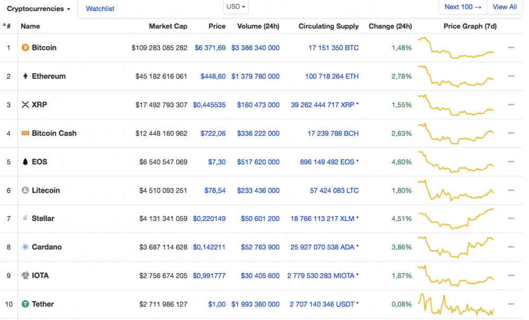Click the View All button

pyautogui.click(x=504, y=7)
